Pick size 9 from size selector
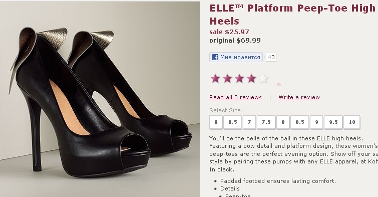Screen dimensions: 378x197 (316, 122)
